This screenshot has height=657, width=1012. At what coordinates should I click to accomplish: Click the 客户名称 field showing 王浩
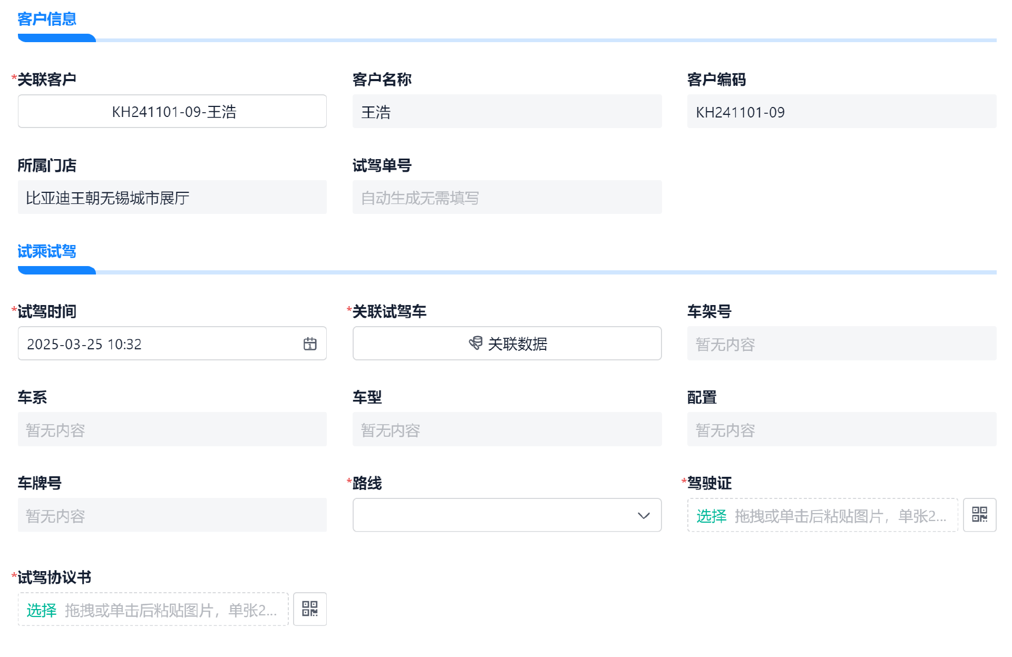507,112
